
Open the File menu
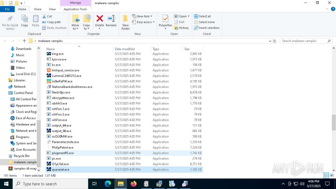point(7,9)
